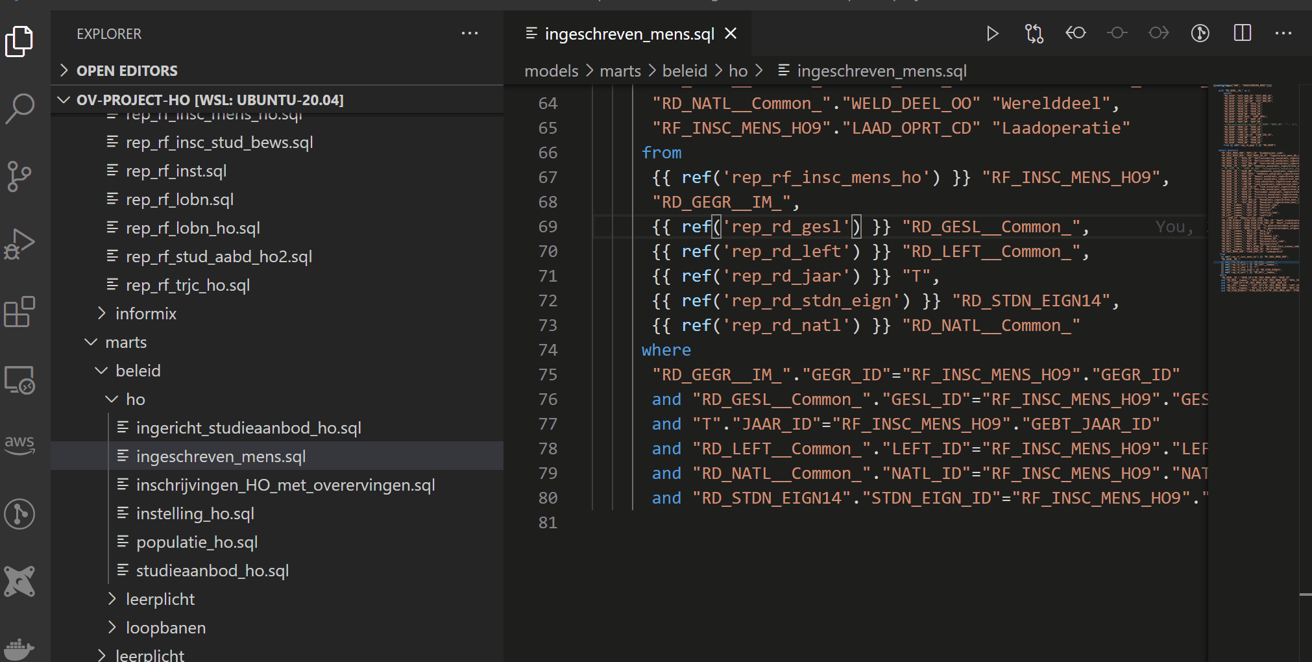Go to previous change icon
The image size is (1312, 662).
1075,32
